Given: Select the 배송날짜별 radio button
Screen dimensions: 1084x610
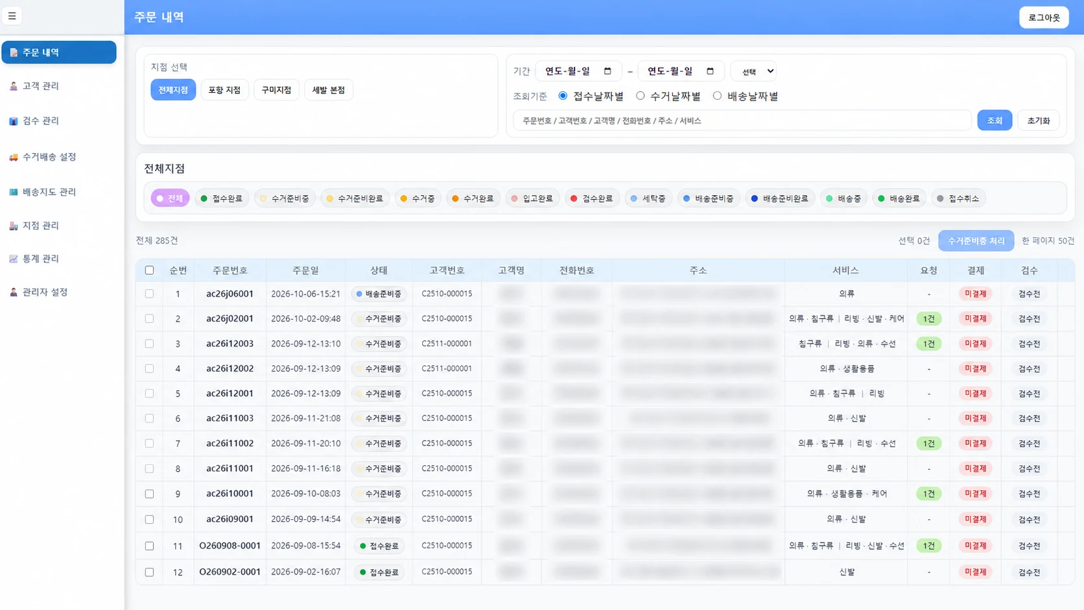Looking at the screenshot, I should [717, 96].
